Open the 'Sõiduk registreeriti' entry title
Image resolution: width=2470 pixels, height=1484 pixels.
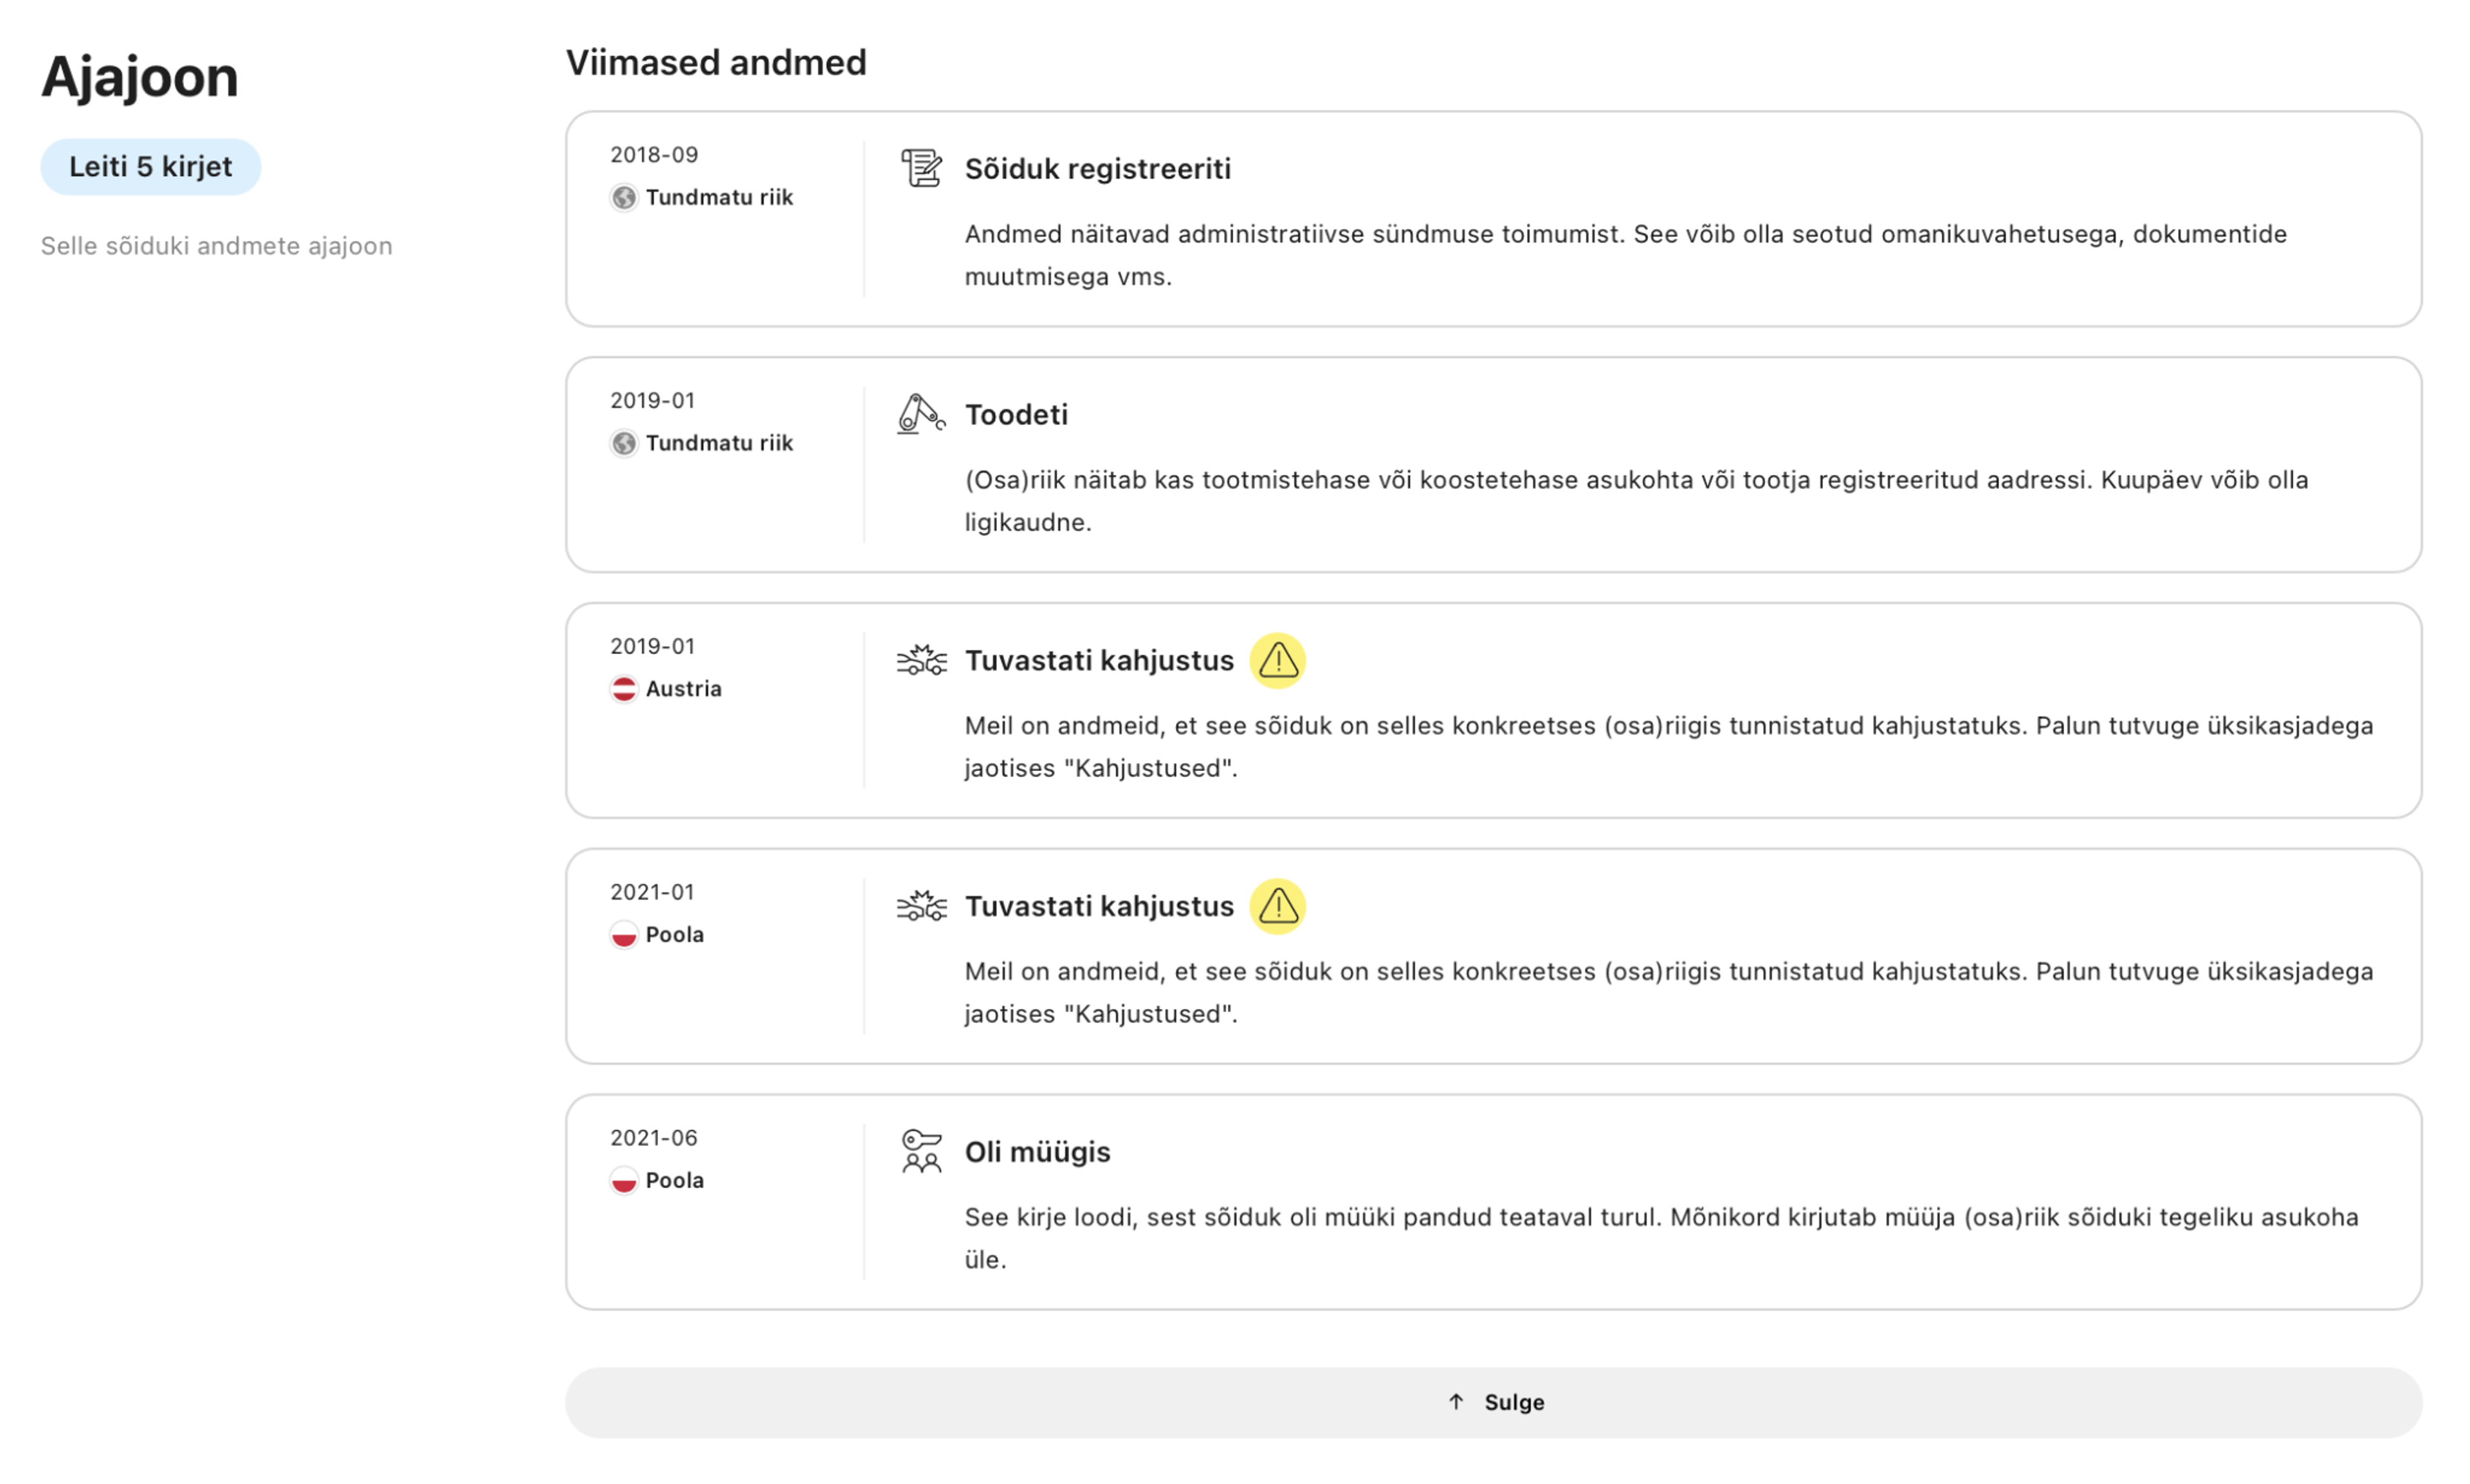tap(1097, 168)
